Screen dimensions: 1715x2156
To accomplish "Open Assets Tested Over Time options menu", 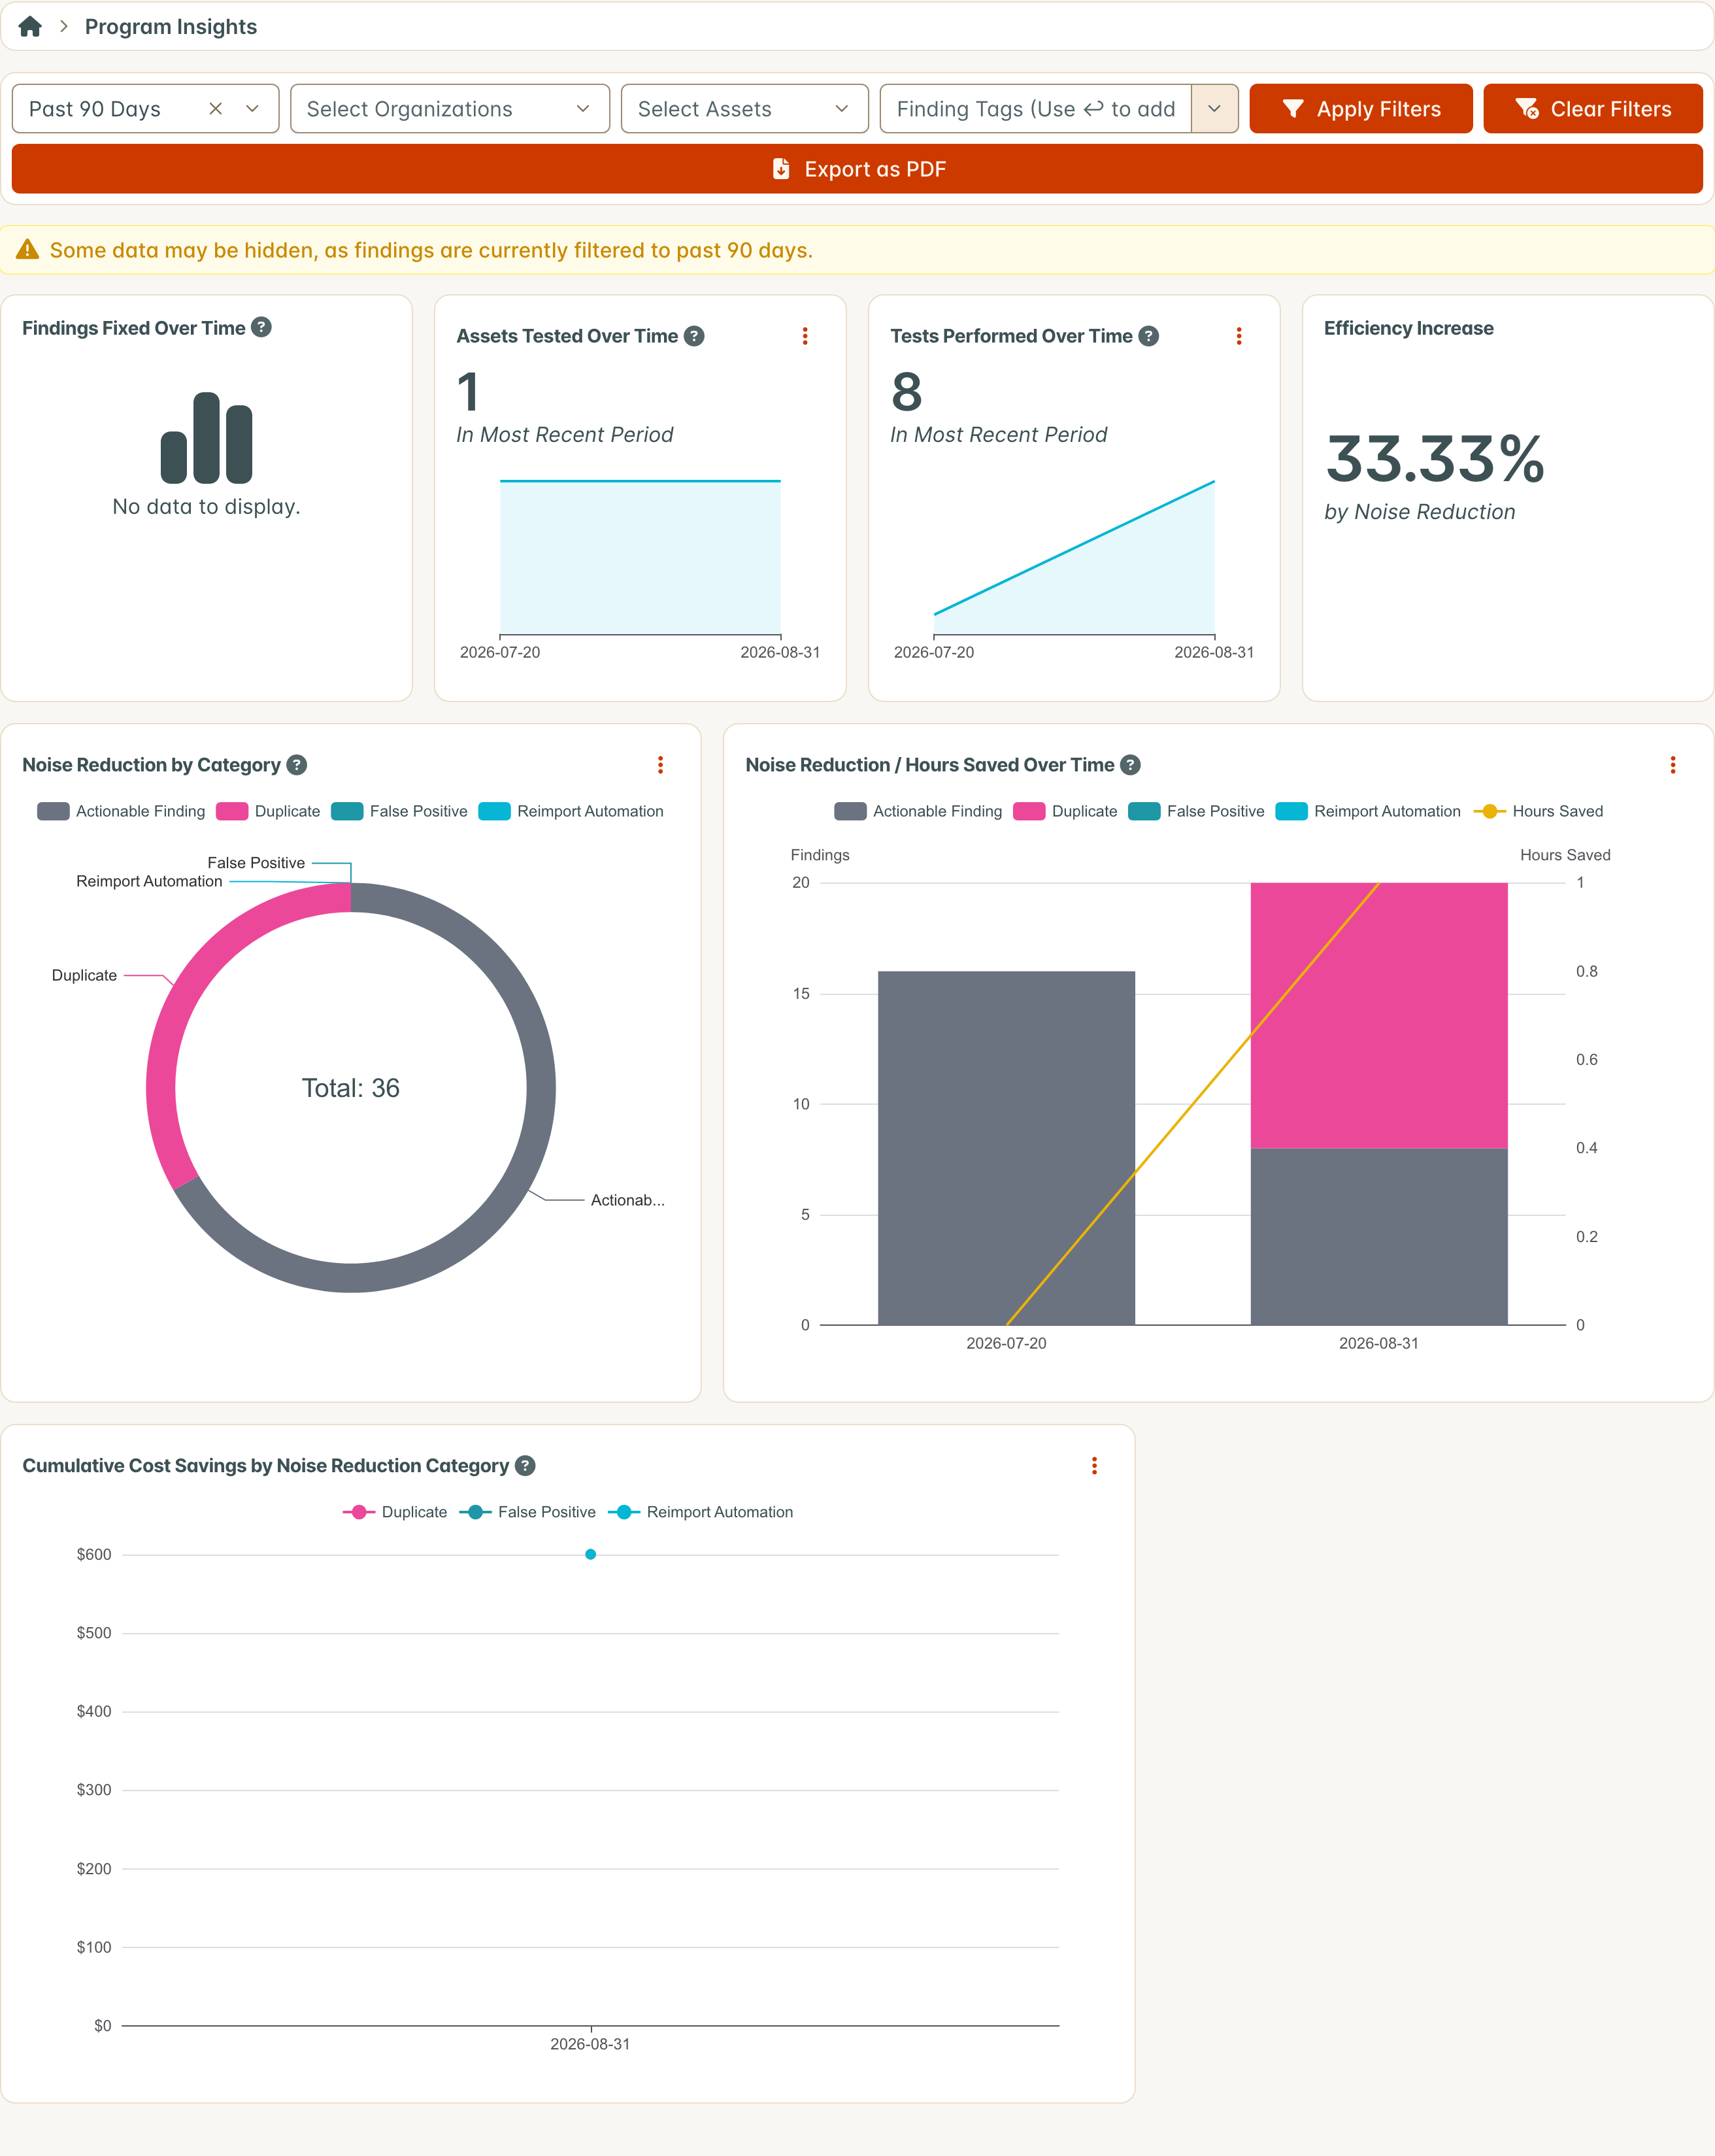I will [805, 336].
